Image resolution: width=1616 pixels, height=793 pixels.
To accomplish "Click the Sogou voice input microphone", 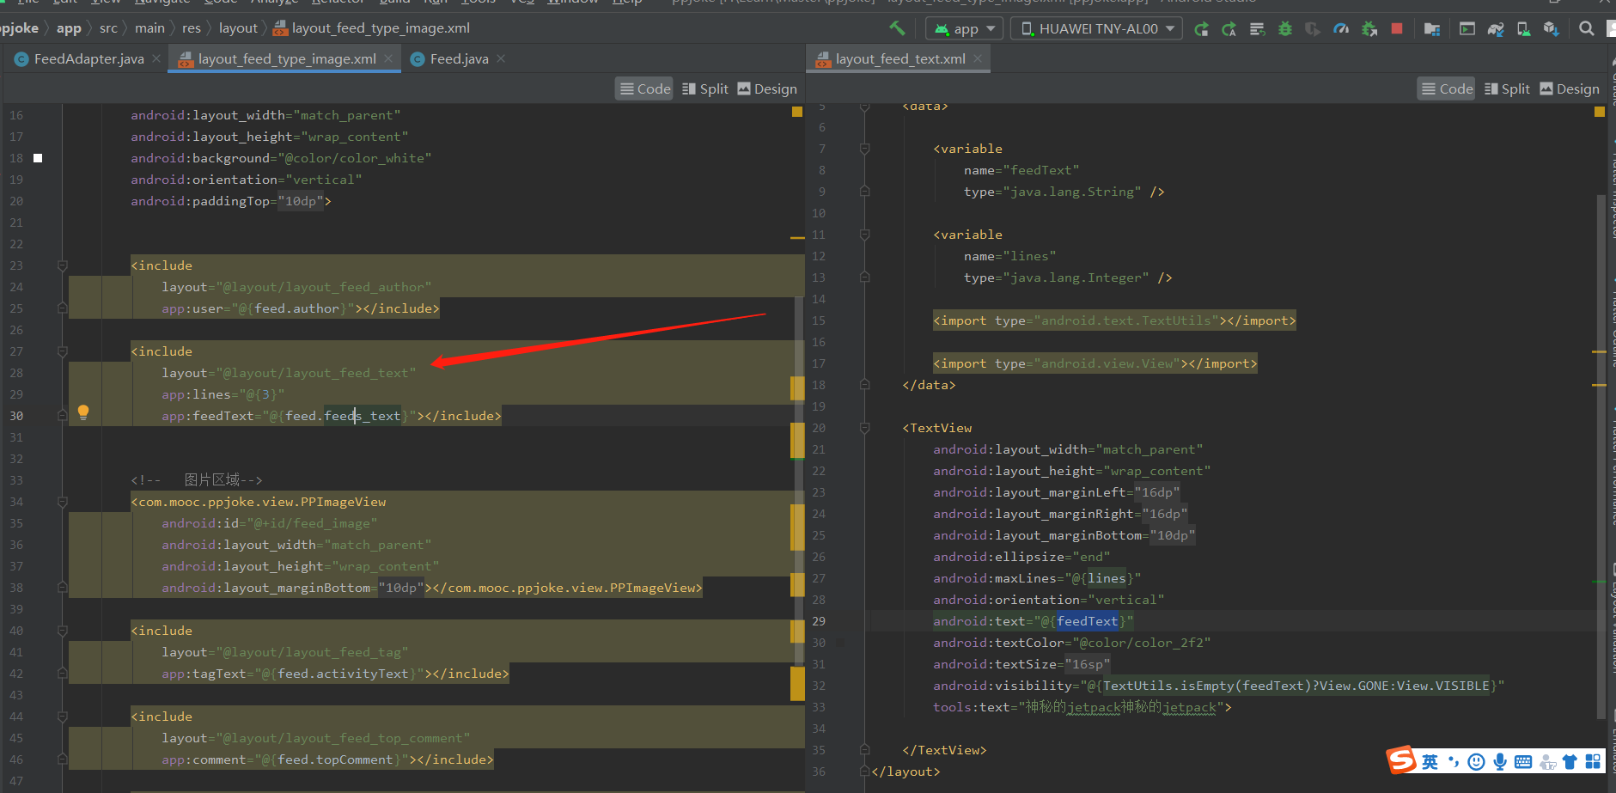I will 1500,761.
